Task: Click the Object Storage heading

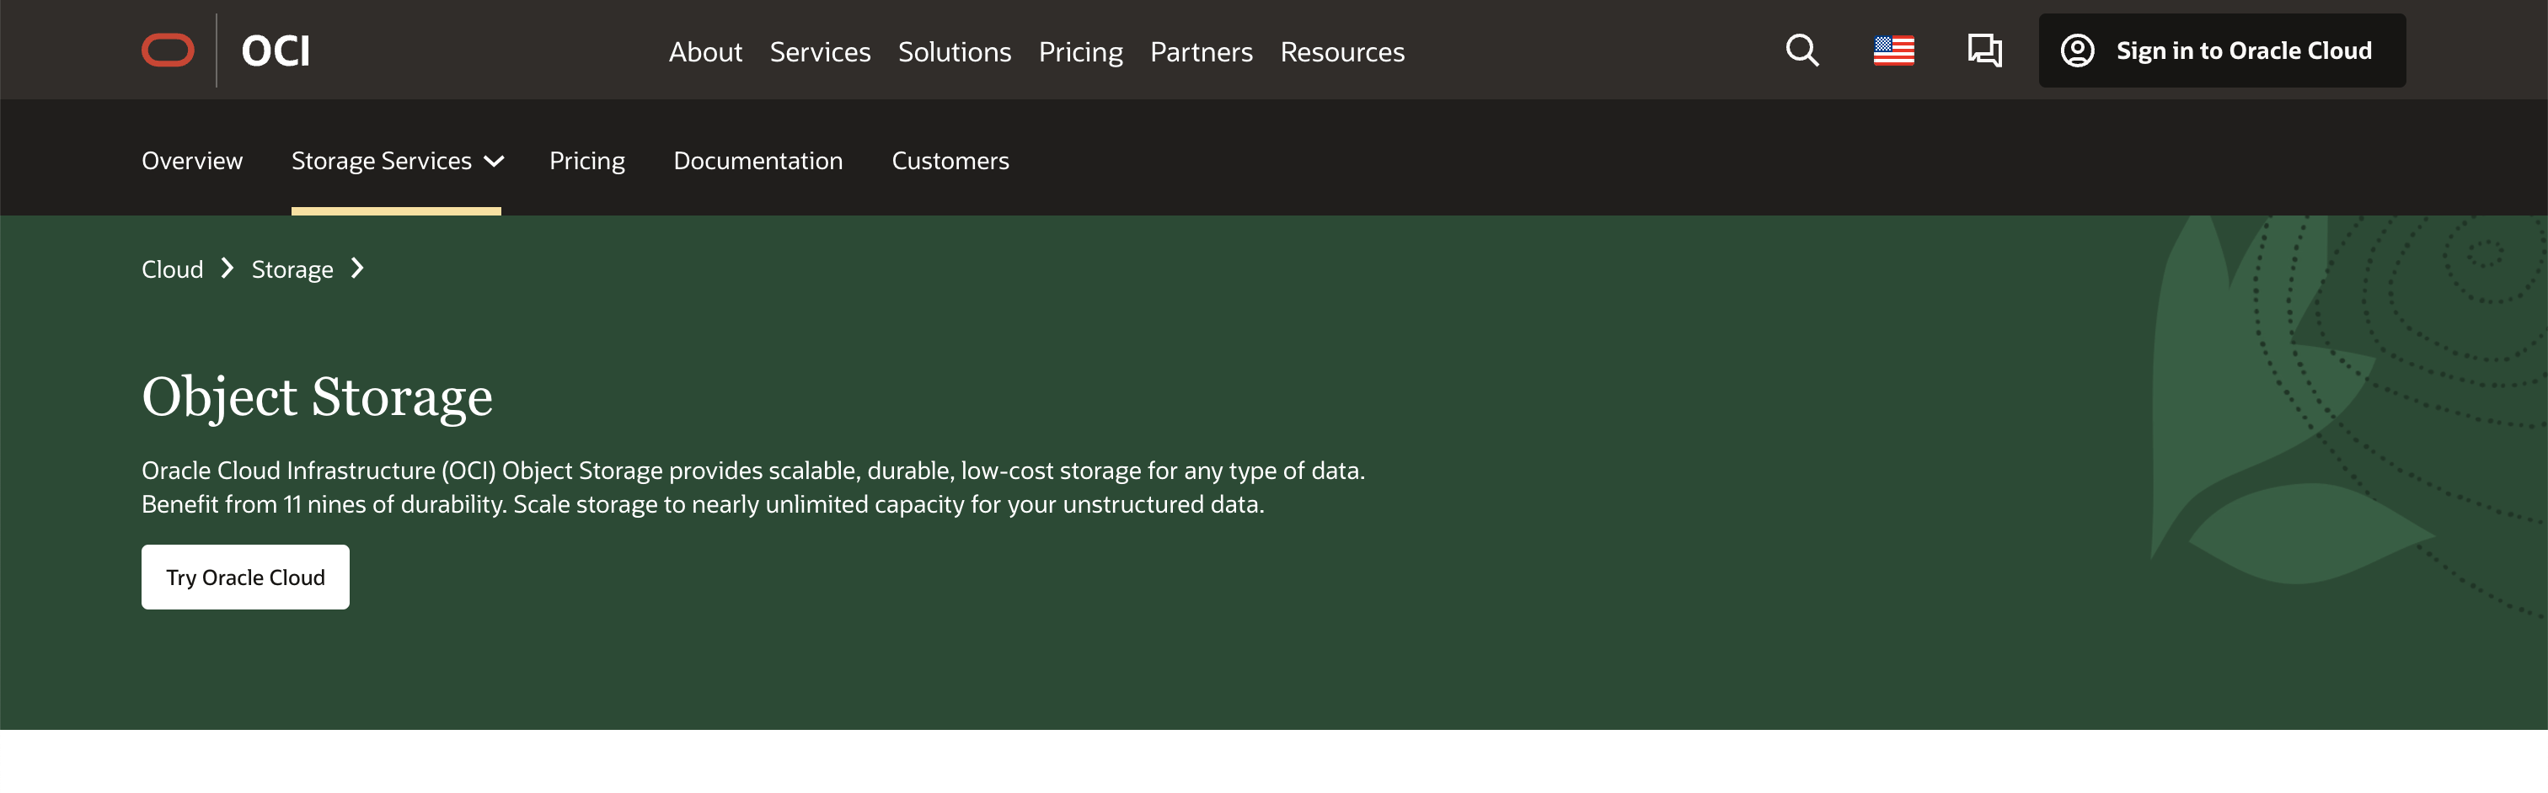Action: [x=317, y=397]
